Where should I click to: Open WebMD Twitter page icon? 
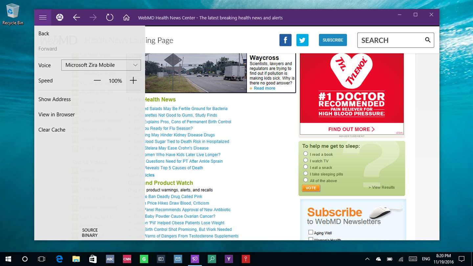point(302,40)
